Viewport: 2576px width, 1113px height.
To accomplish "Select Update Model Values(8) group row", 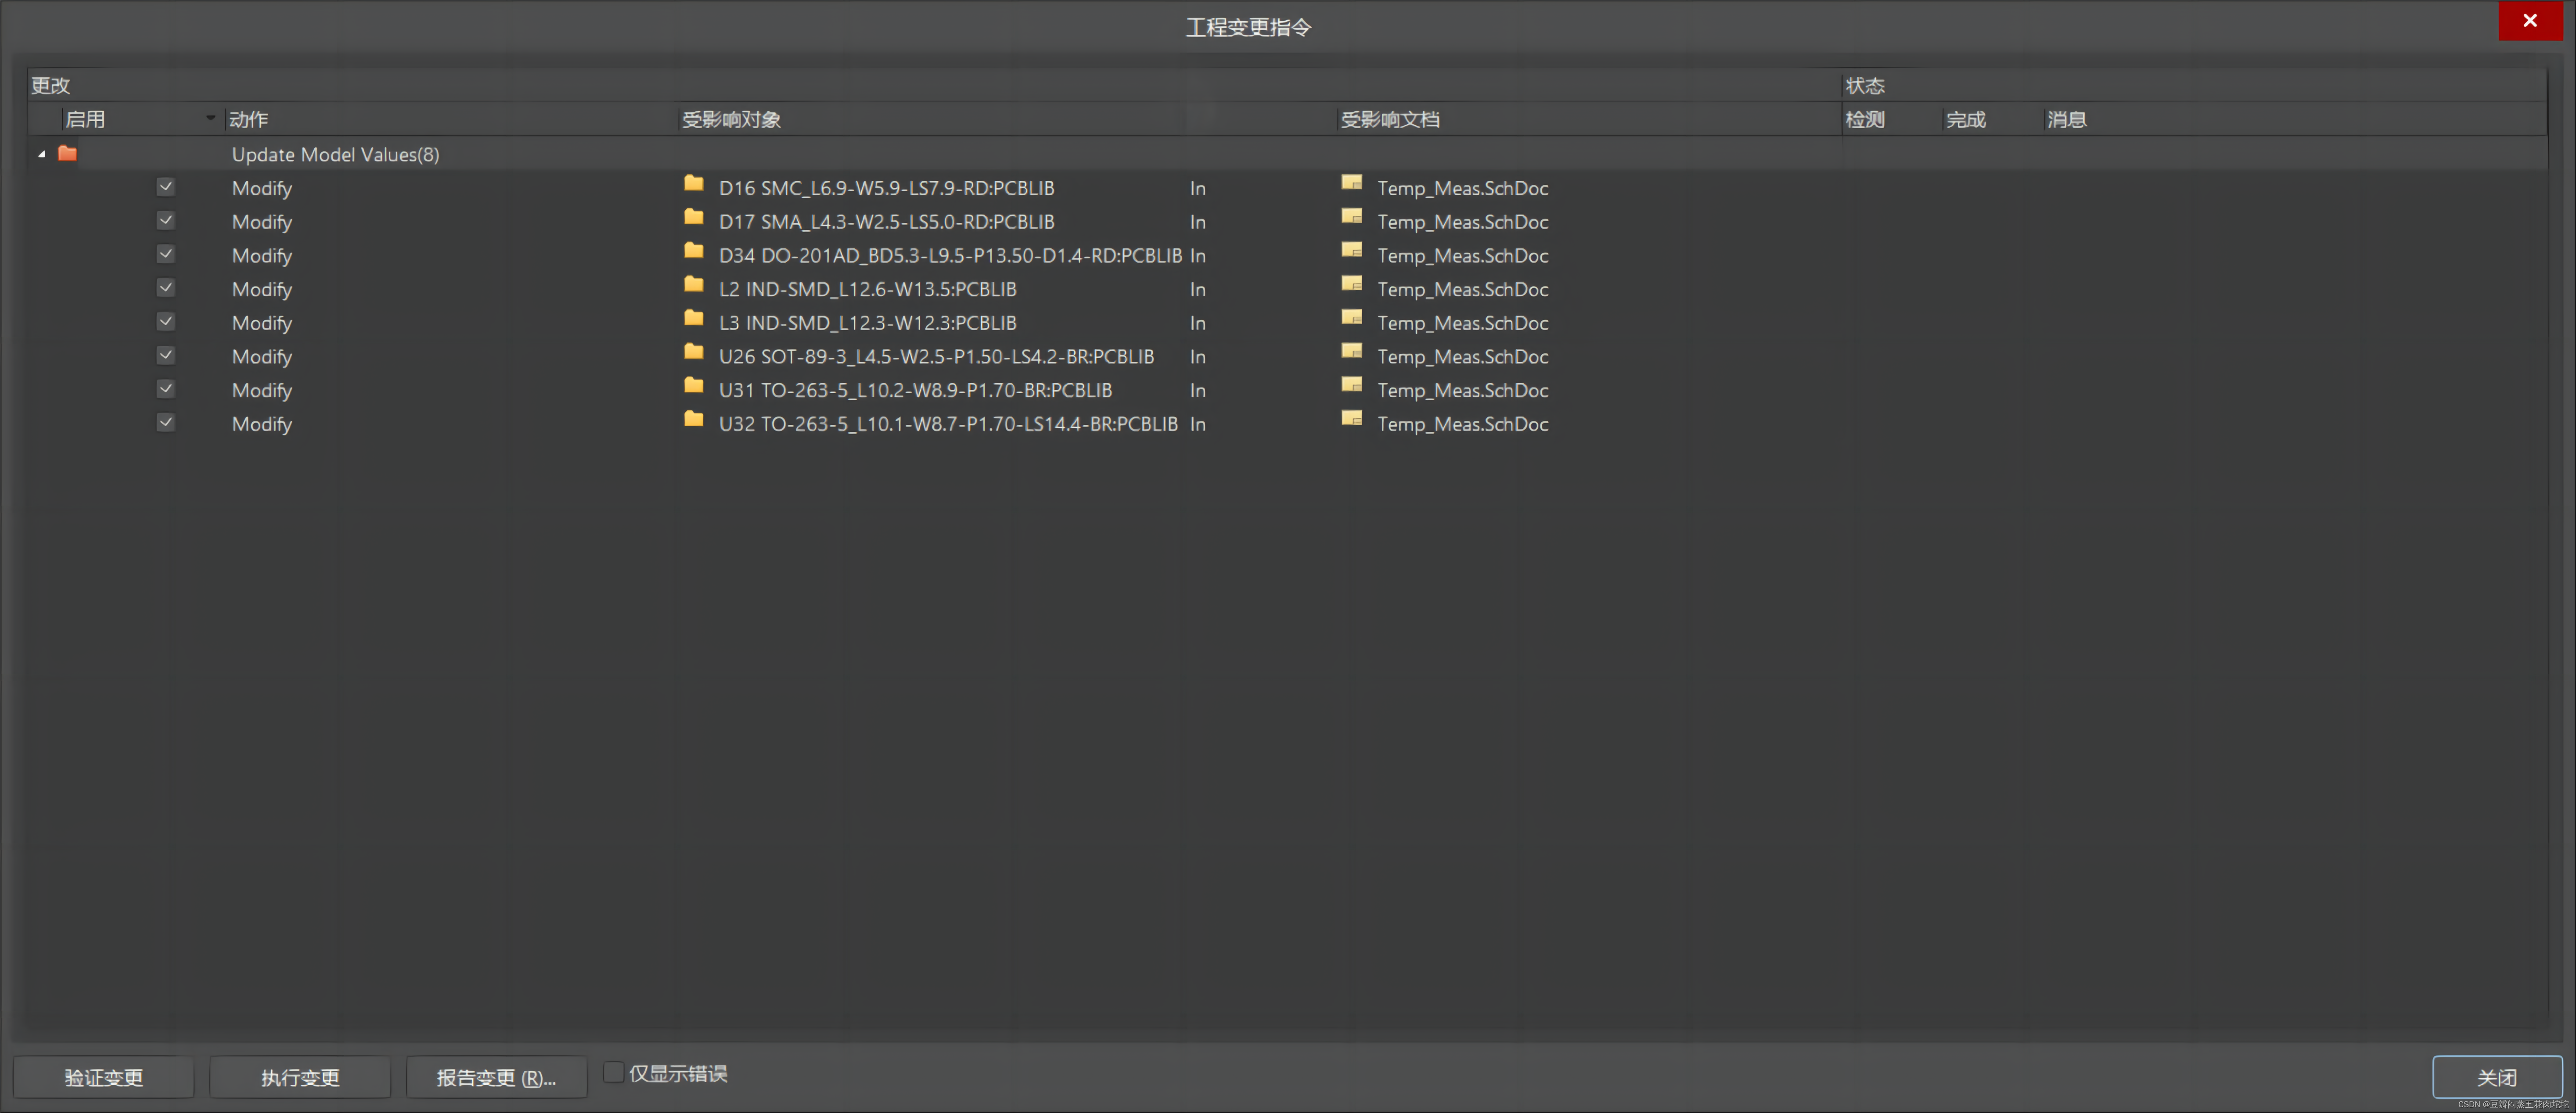I will [x=335, y=154].
